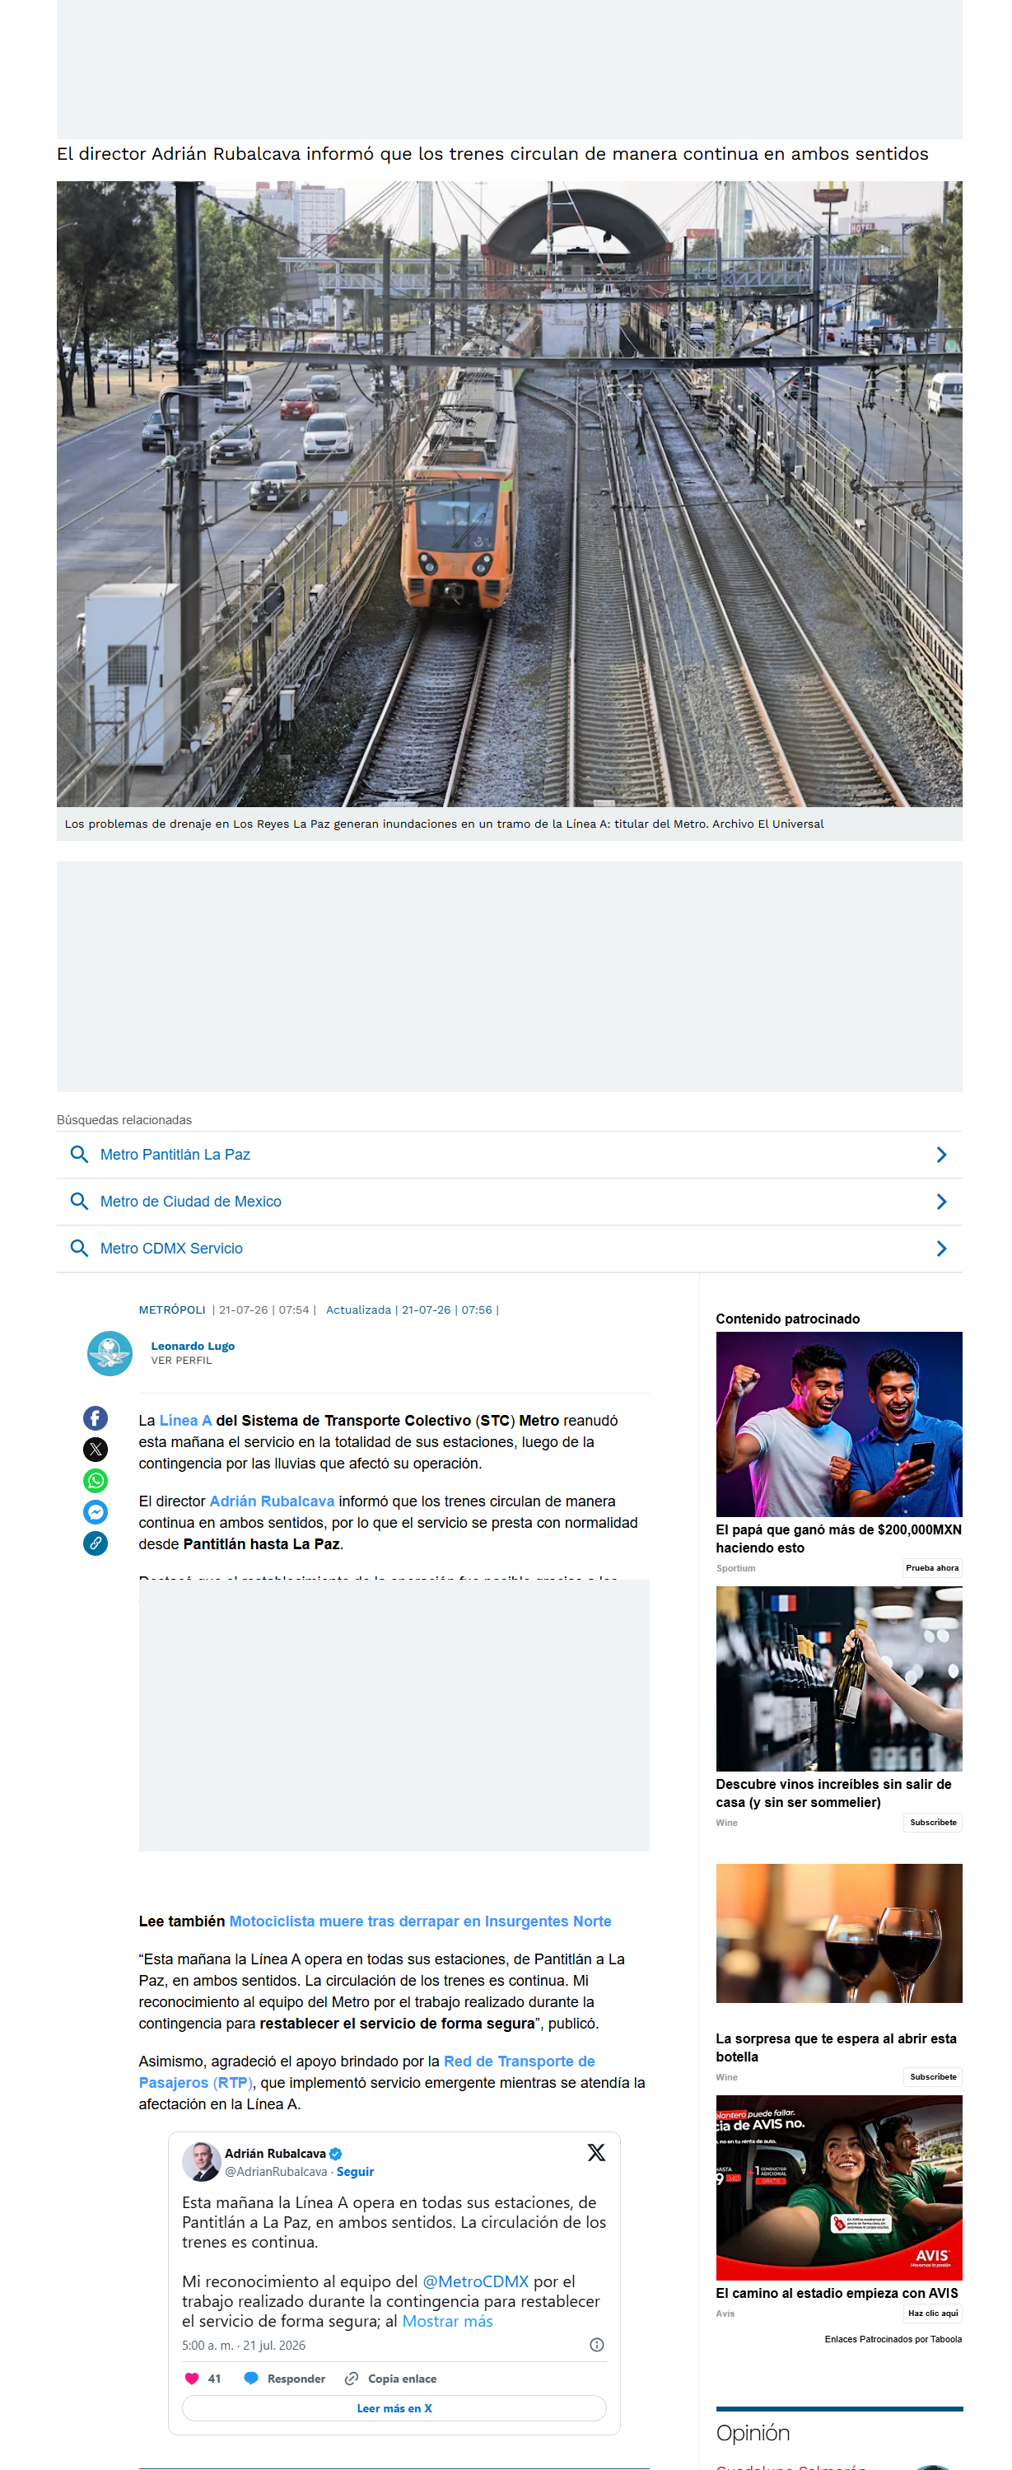Click Leer más en X button
This screenshot has height=2470, width=1012.
(394, 2407)
